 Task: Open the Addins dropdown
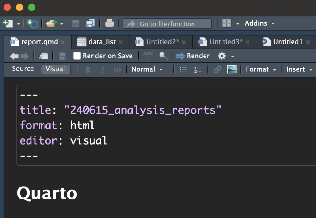tap(259, 23)
